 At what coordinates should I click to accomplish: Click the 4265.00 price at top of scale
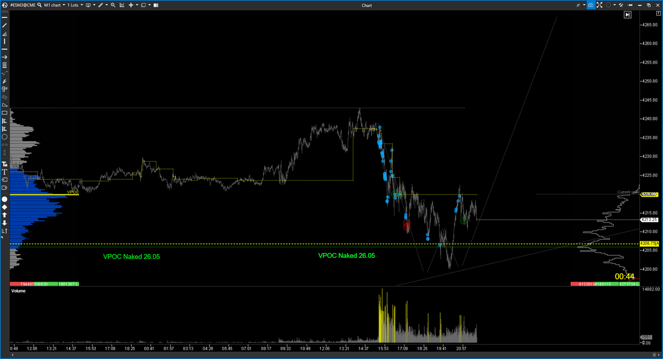click(650, 25)
